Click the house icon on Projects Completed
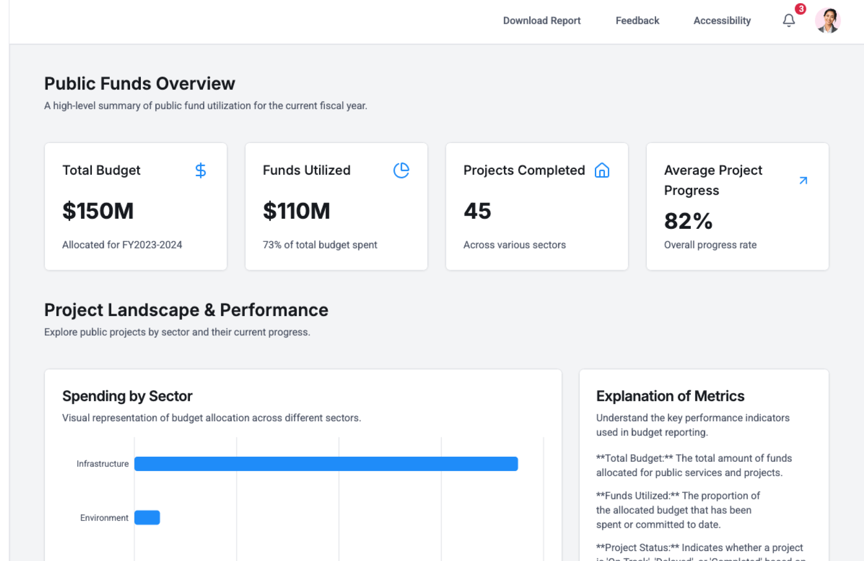864x561 pixels. click(602, 170)
